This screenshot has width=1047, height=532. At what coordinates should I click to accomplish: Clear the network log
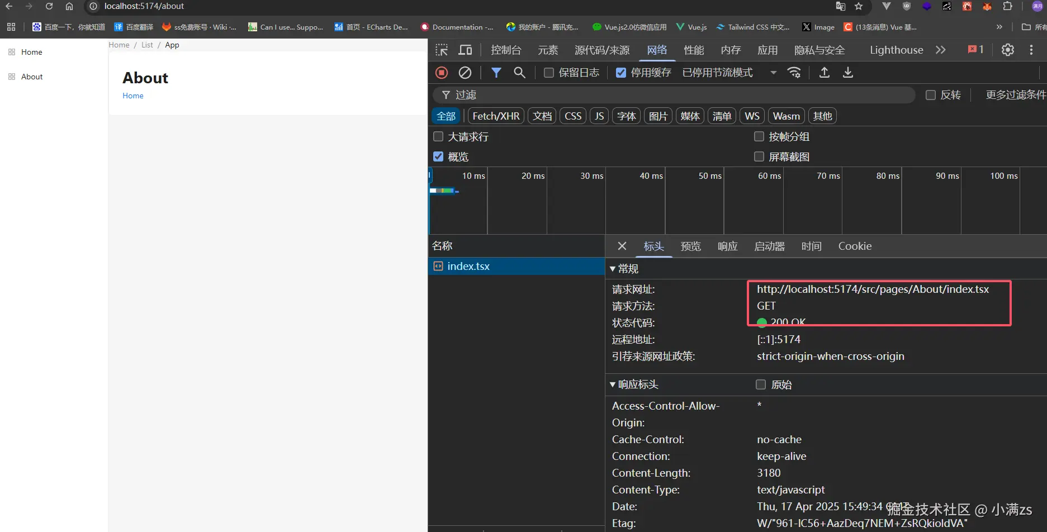tap(465, 73)
